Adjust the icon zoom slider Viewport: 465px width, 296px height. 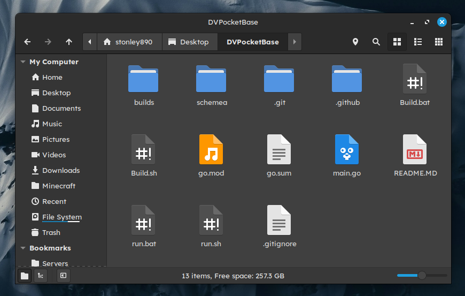tap(422, 276)
